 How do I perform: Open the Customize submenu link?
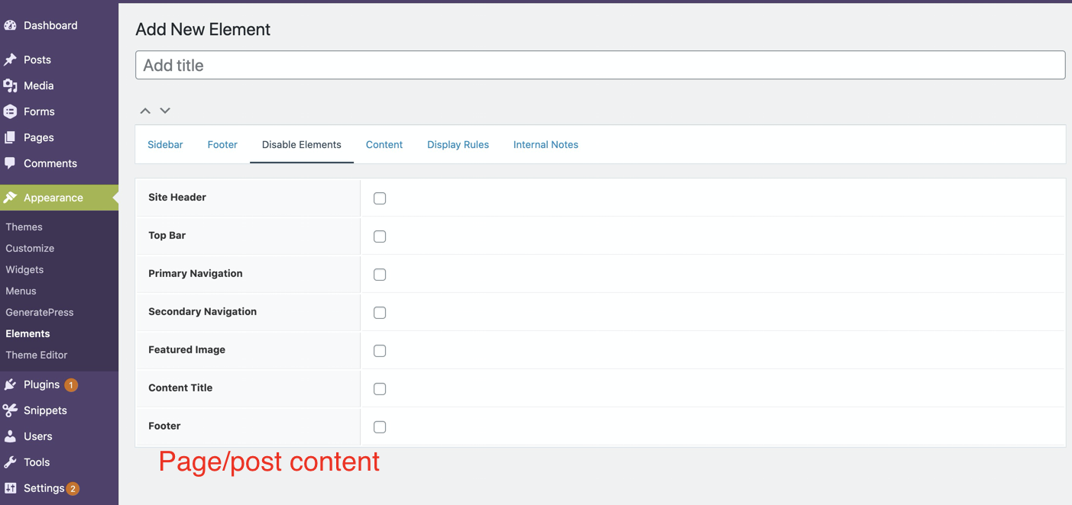[30, 248]
